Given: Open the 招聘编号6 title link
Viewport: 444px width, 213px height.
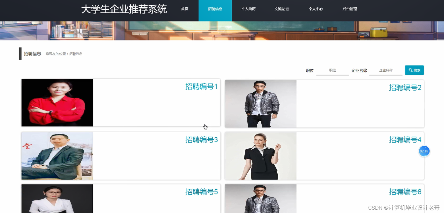Looking at the screenshot, I should click(x=405, y=192).
